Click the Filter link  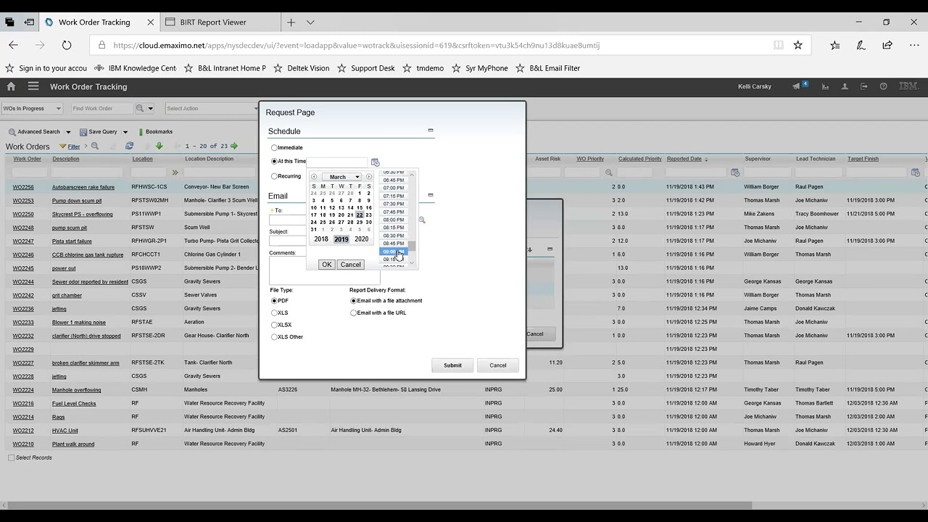[x=74, y=146]
